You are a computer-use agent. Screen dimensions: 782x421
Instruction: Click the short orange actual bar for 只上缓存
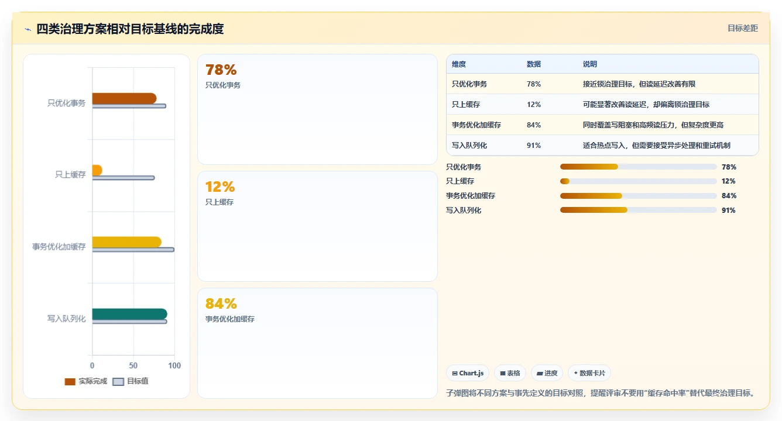coord(97,170)
